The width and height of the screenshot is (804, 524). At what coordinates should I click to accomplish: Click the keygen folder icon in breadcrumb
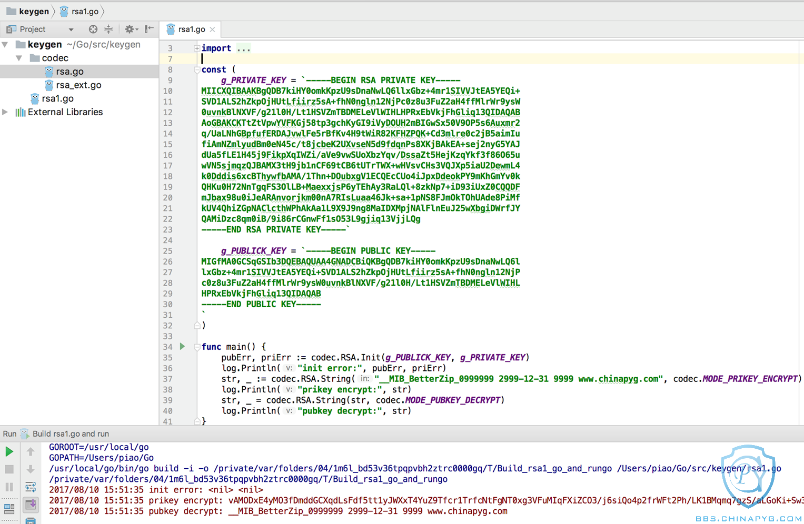click(11, 11)
